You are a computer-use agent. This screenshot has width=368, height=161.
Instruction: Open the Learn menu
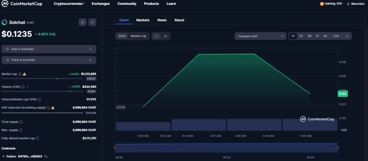171,4
